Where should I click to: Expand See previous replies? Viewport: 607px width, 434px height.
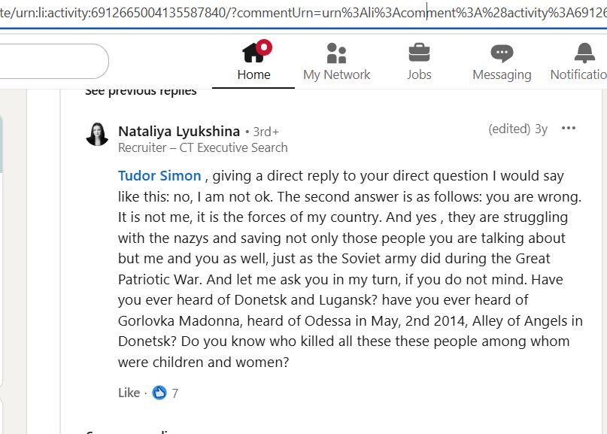click(x=141, y=91)
